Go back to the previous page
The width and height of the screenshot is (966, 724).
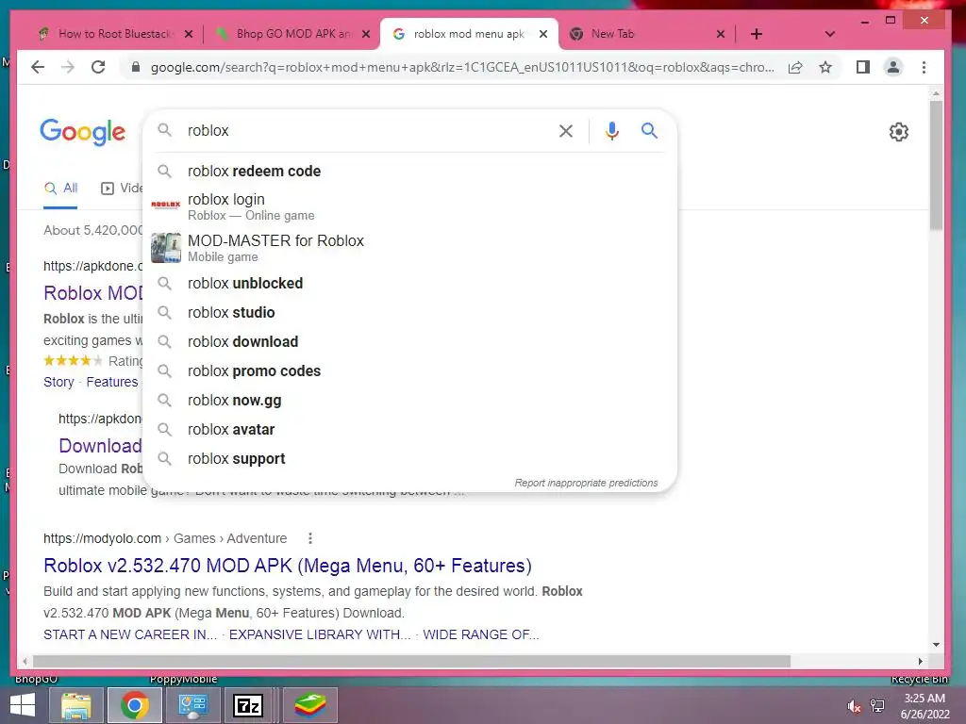tap(38, 67)
